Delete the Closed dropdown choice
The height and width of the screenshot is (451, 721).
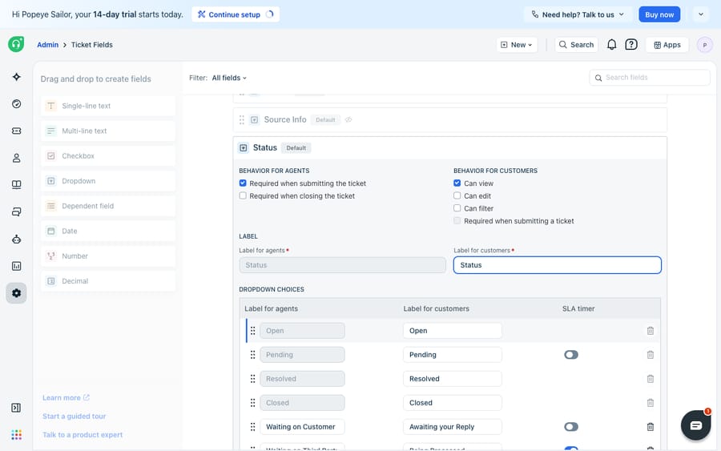pyautogui.click(x=651, y=403)
